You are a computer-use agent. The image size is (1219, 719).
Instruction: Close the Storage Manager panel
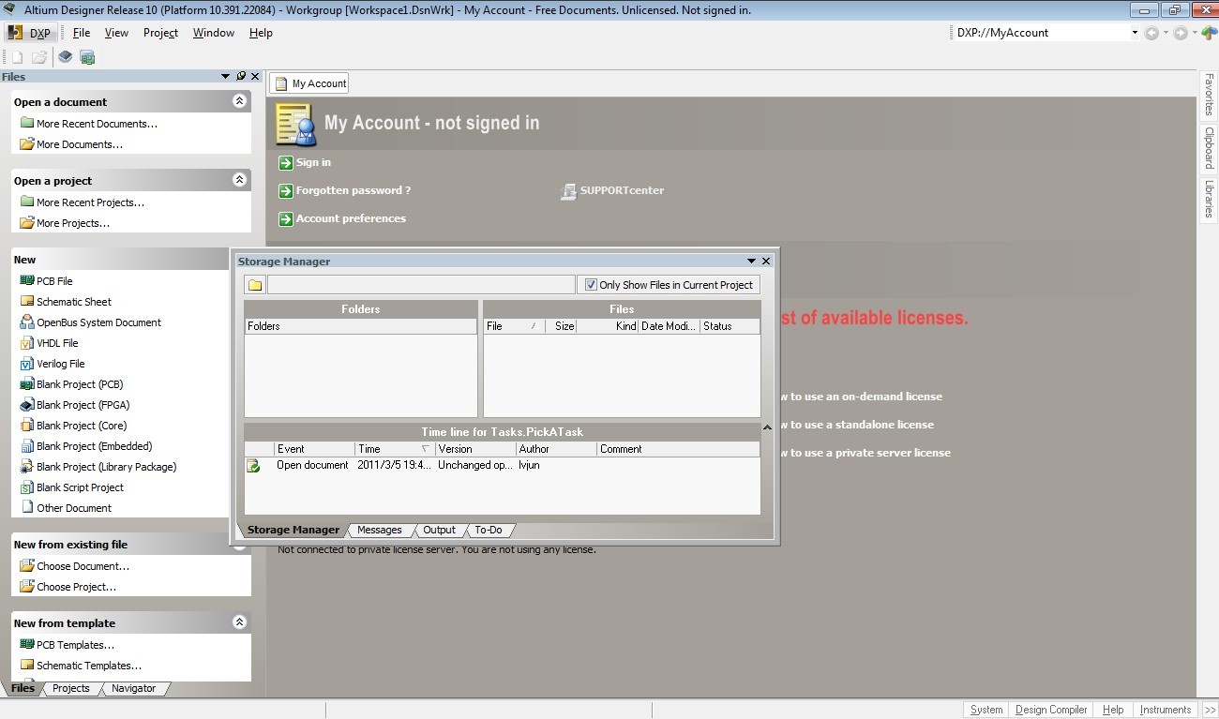click(x=766, y=262)
